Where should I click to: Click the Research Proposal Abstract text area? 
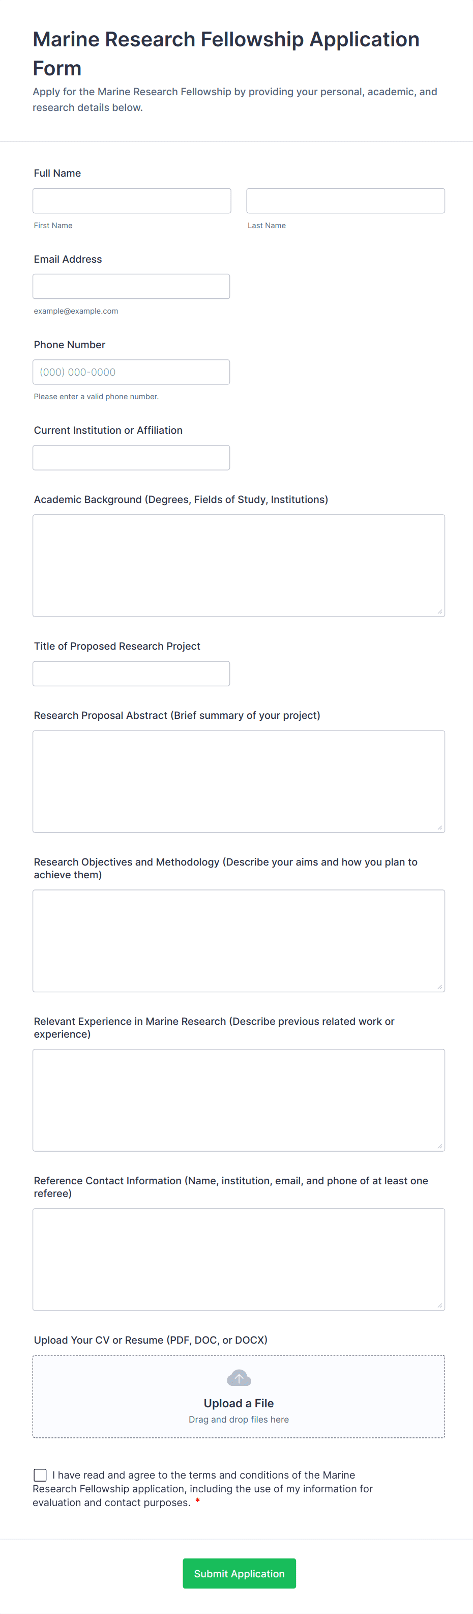pyautogui.click(x=239, y=781)
